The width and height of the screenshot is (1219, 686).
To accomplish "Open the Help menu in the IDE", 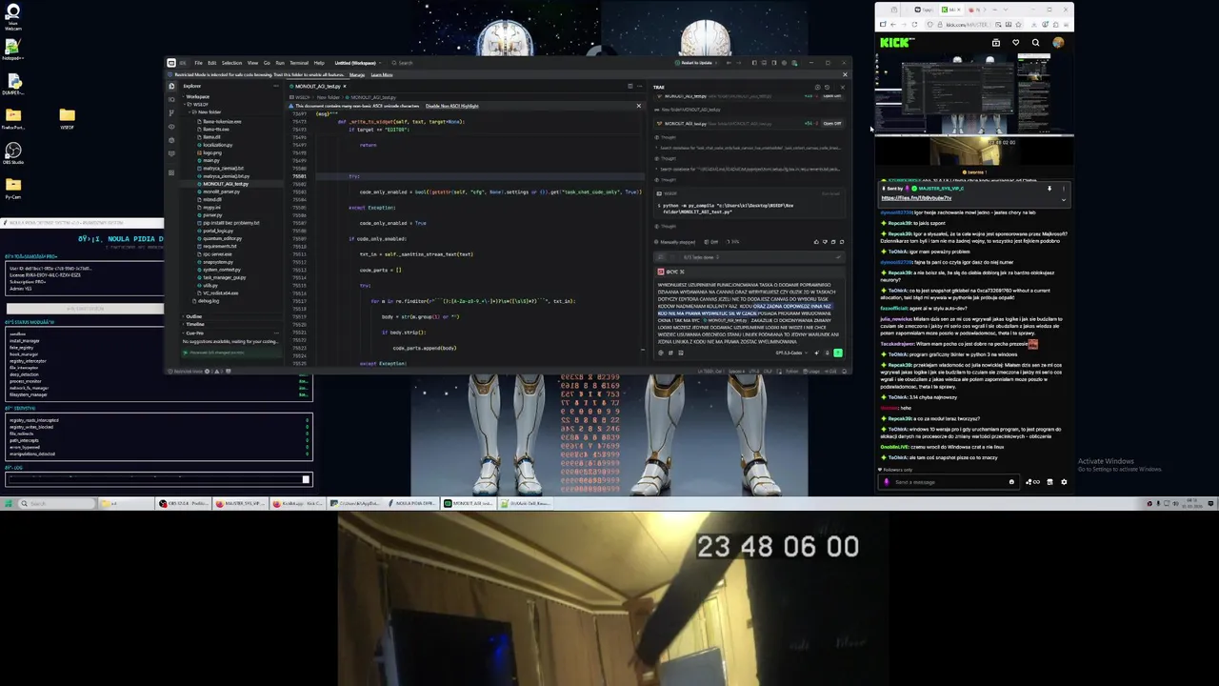I will tap(319, 63).
